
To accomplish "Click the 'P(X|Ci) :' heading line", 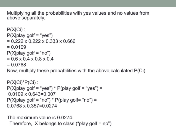I will click(16, 30).
